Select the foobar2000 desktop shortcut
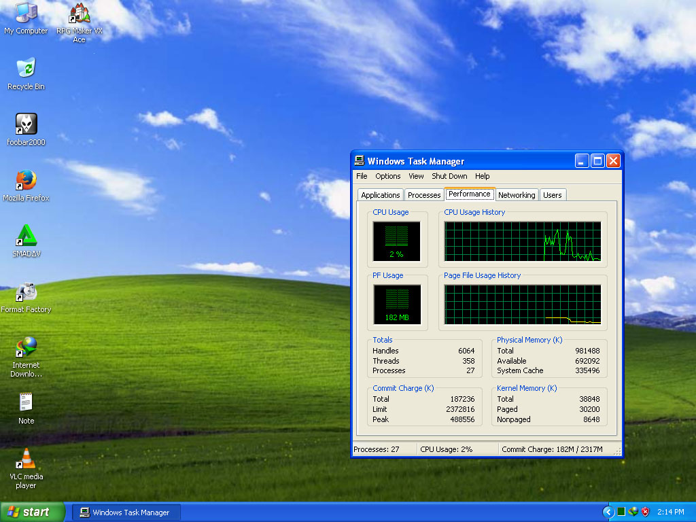The height and width of the screenshot is (522, 696). pos(26,129)
